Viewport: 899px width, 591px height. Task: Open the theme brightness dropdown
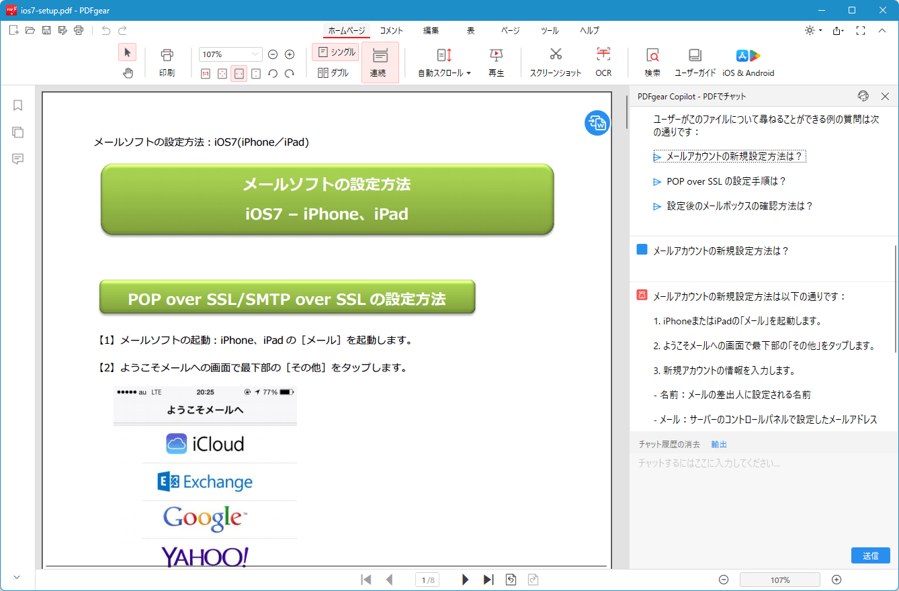813,30
